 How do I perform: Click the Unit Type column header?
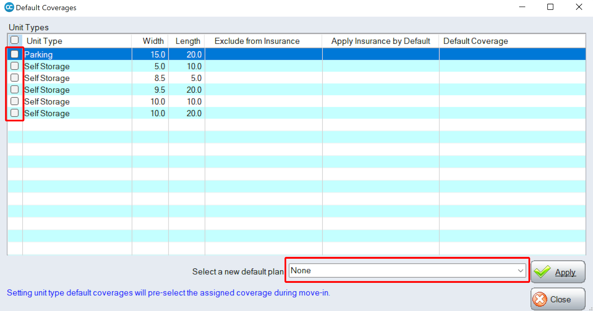(77, 41)
